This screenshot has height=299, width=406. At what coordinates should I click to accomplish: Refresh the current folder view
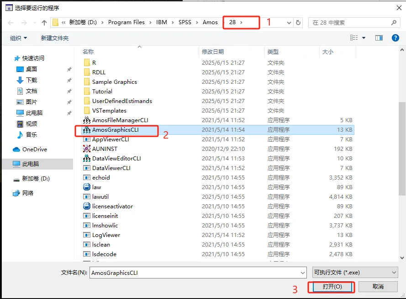click(298, 23)
